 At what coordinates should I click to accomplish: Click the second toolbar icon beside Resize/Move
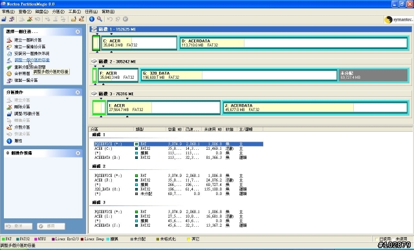[12, 19]
